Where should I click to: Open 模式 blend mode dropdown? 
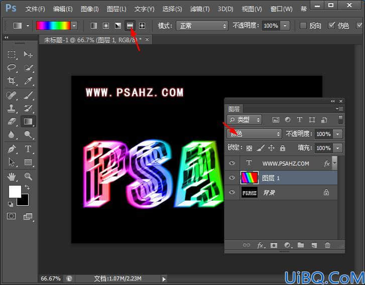point(202,26)
